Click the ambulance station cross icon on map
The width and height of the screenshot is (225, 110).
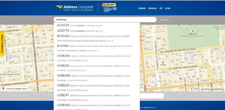tap(9, 72)
